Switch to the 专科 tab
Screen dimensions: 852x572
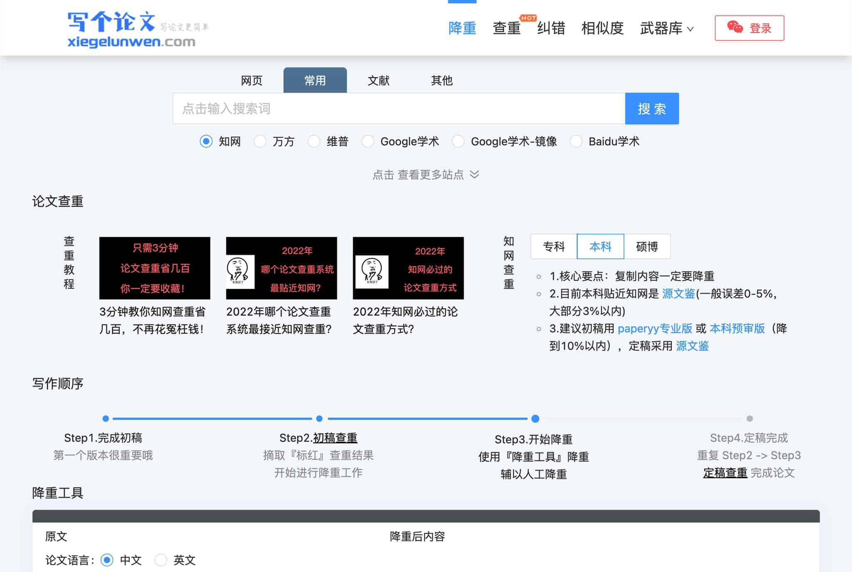pos(554,247)
